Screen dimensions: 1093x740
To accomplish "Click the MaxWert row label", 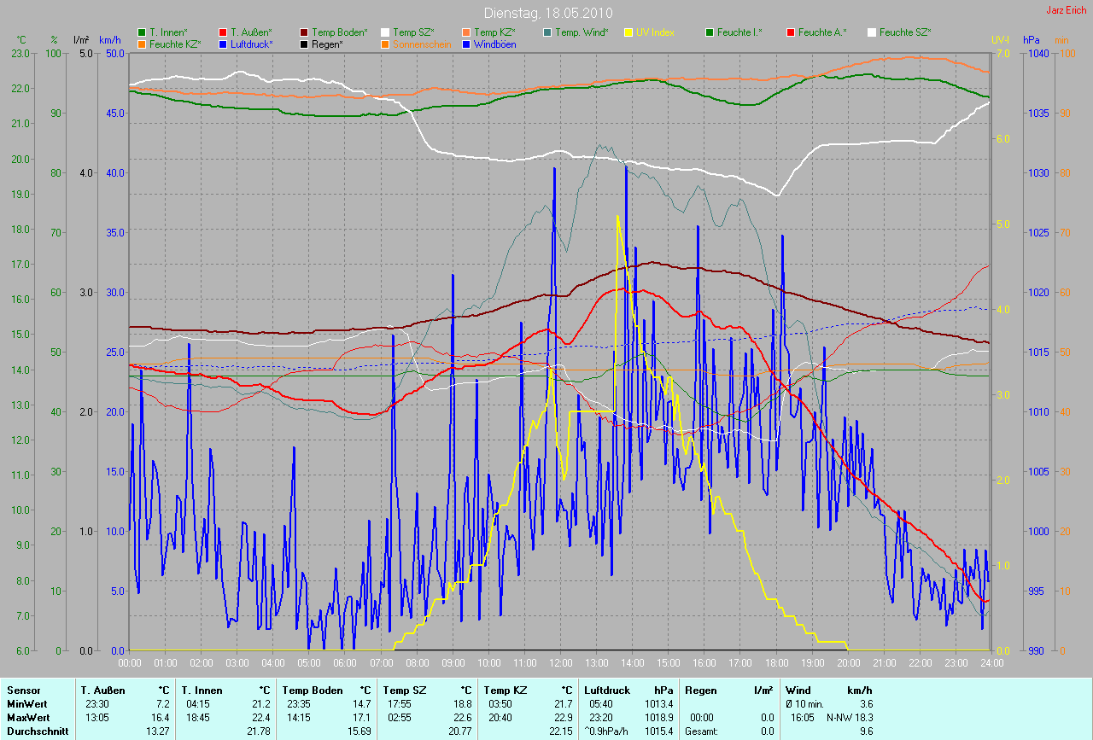I will (x=26, y=718).
